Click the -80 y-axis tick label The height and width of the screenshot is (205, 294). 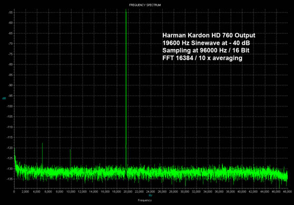pyautogui.click(x=11, y=64)
